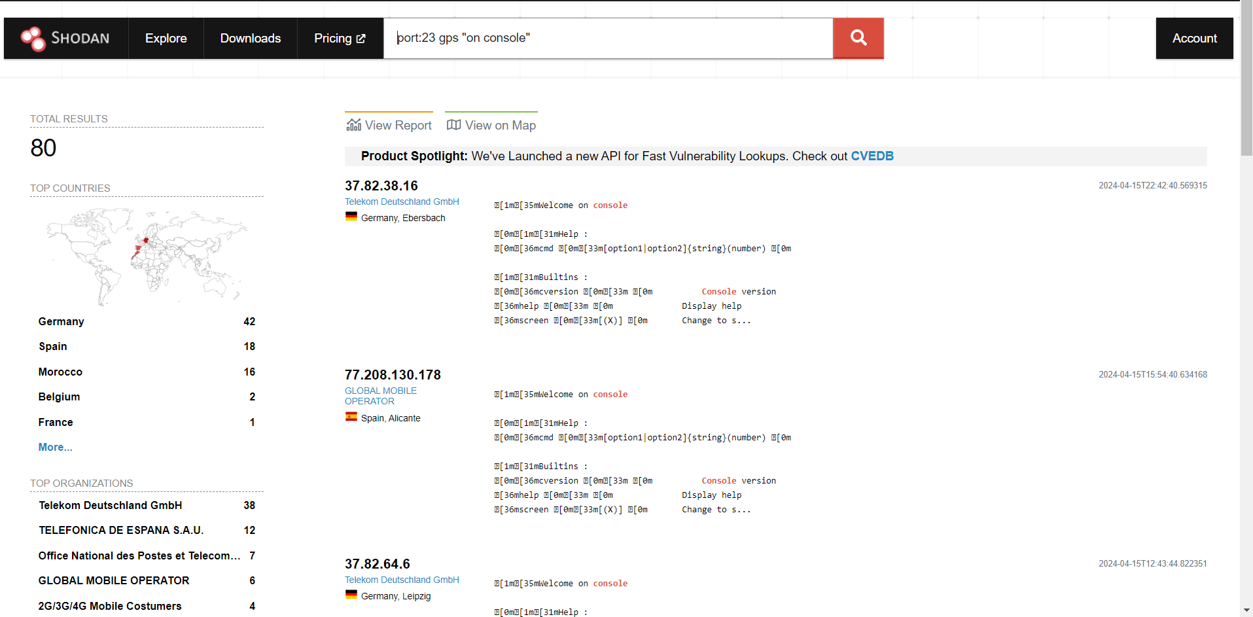Open host 37.82.38.16 details
Image resolution: width=1253 pixels, height=617 pixels.
click(x=381, y=186)
